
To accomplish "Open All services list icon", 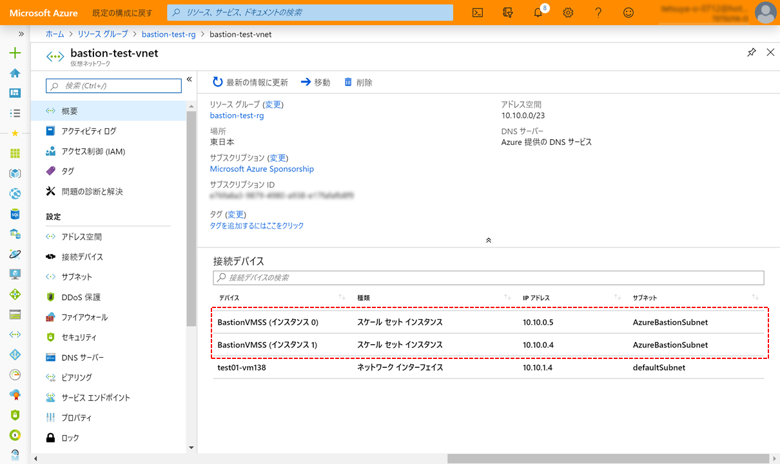I will (x=15, y=113).
